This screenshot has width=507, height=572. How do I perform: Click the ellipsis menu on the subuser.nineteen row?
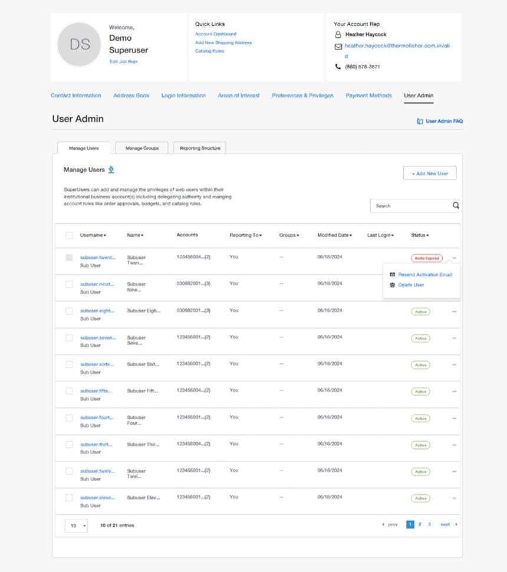coord(454,284)
